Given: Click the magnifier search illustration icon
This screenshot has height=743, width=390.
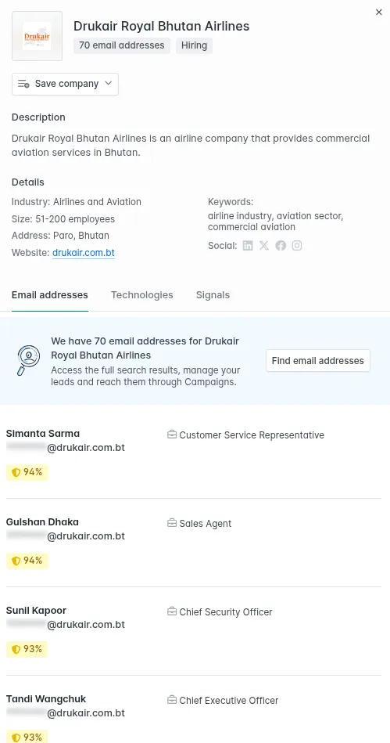Looking at the screenshot, I should click(28, 361).
